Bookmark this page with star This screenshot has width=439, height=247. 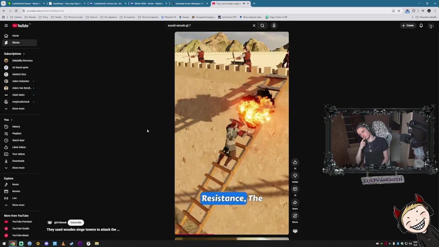pos(399,11)
